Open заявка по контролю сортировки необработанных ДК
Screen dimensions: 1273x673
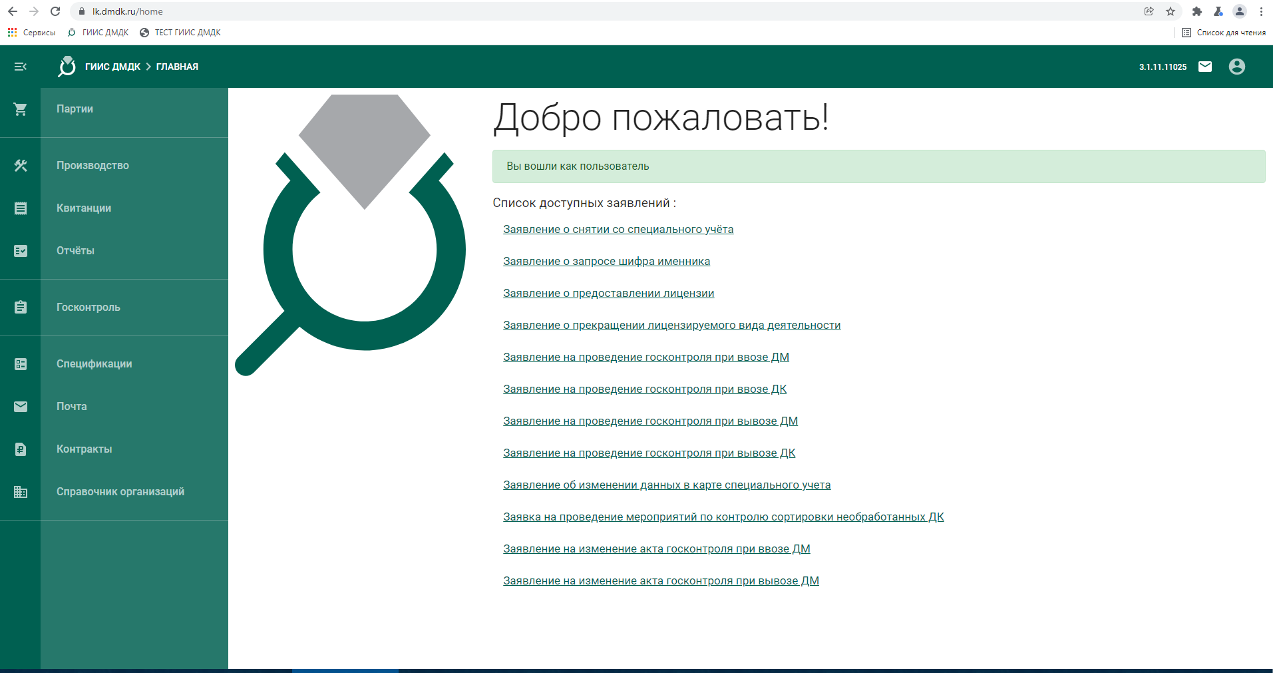click(723, 517)
